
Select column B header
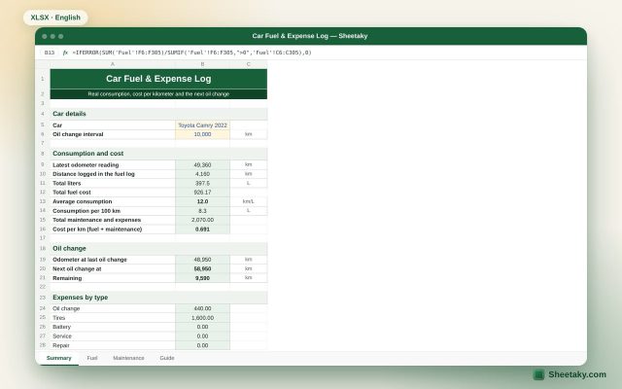(x=202, y=64)
